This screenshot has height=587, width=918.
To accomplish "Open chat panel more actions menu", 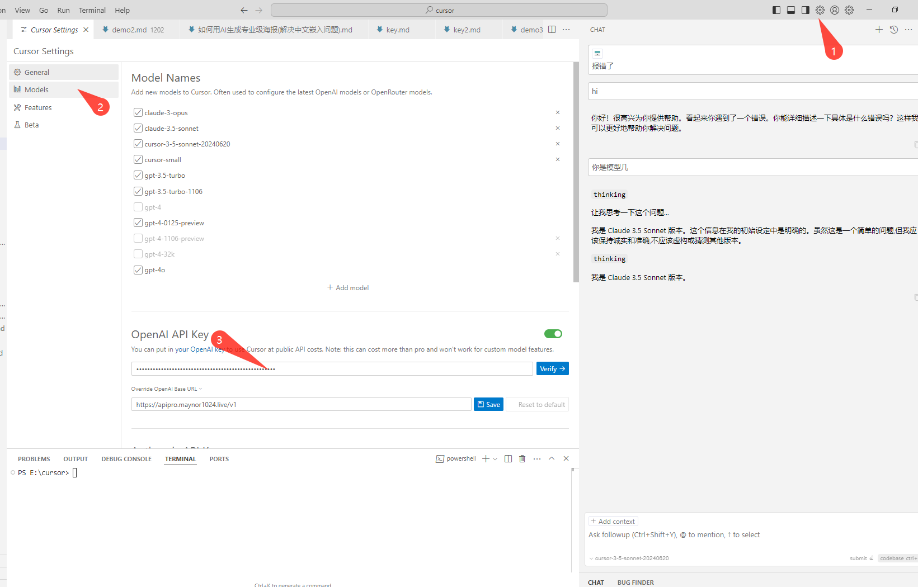I will pyautogui.click(x=908, y=30).
